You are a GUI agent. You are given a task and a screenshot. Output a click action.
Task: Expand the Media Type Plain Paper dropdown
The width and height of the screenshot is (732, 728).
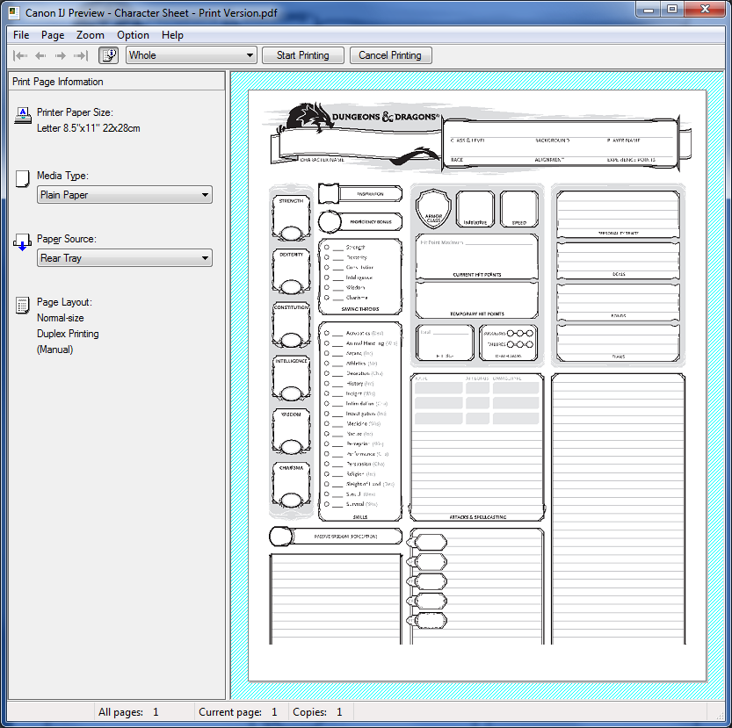pos(125,195)
